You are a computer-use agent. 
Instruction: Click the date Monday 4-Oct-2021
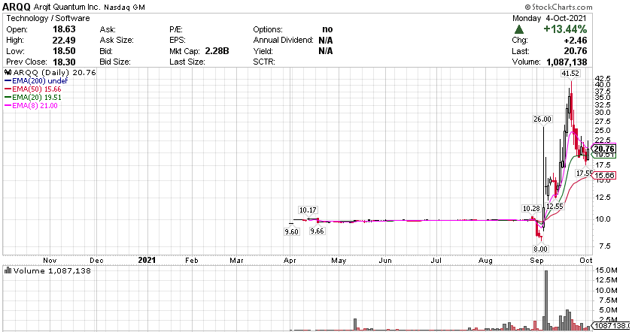(549, 18)
